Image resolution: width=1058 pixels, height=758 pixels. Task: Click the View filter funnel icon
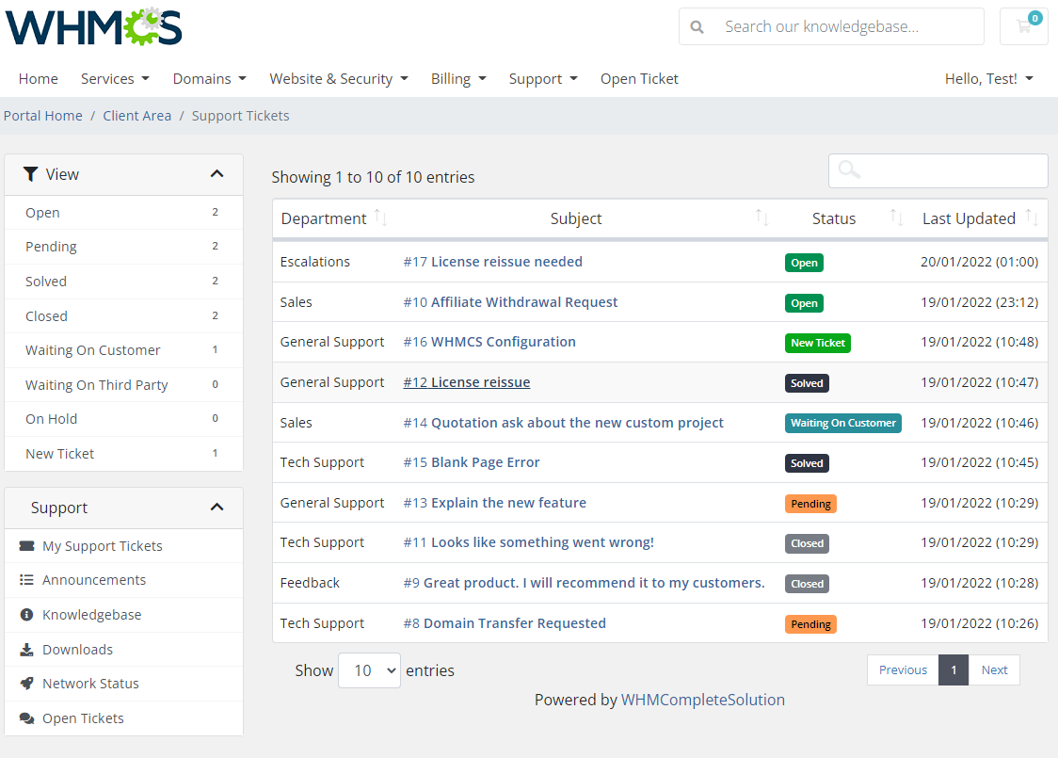pos(30,174)
